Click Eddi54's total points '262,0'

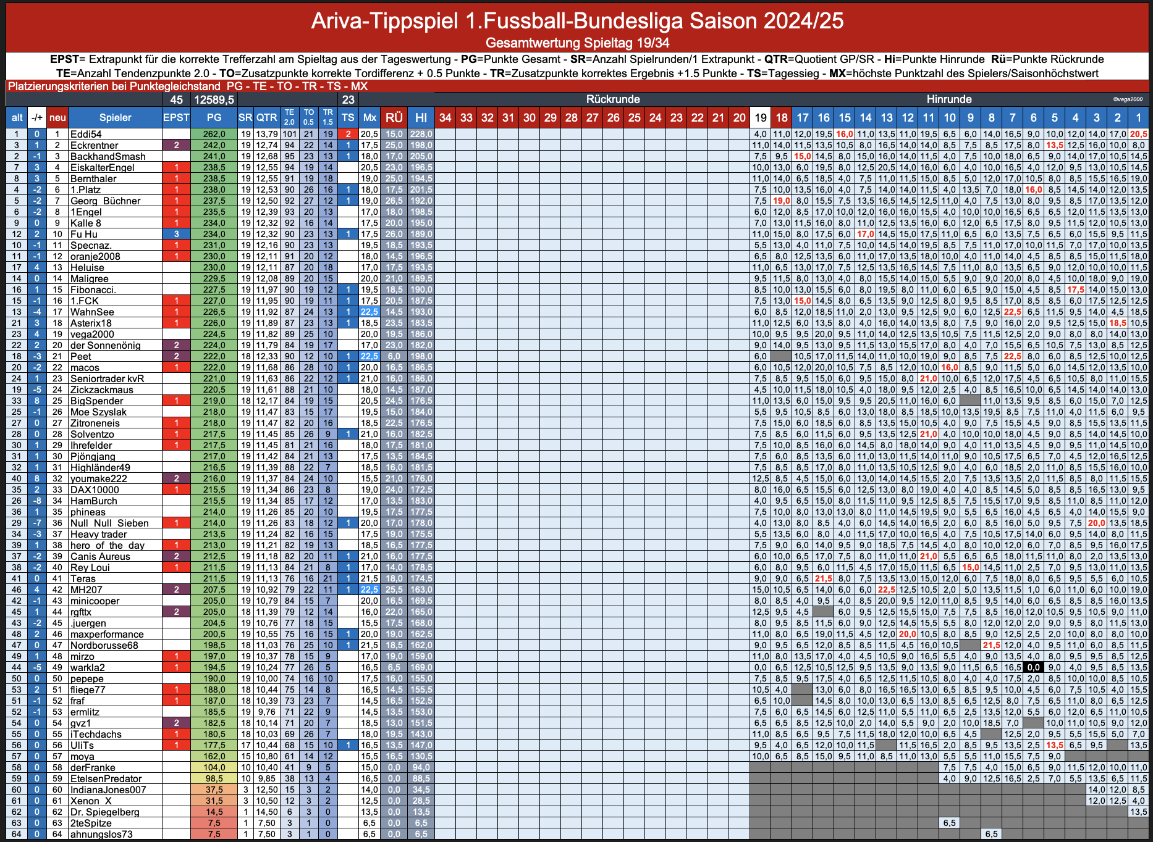click(x=214, y=134)
